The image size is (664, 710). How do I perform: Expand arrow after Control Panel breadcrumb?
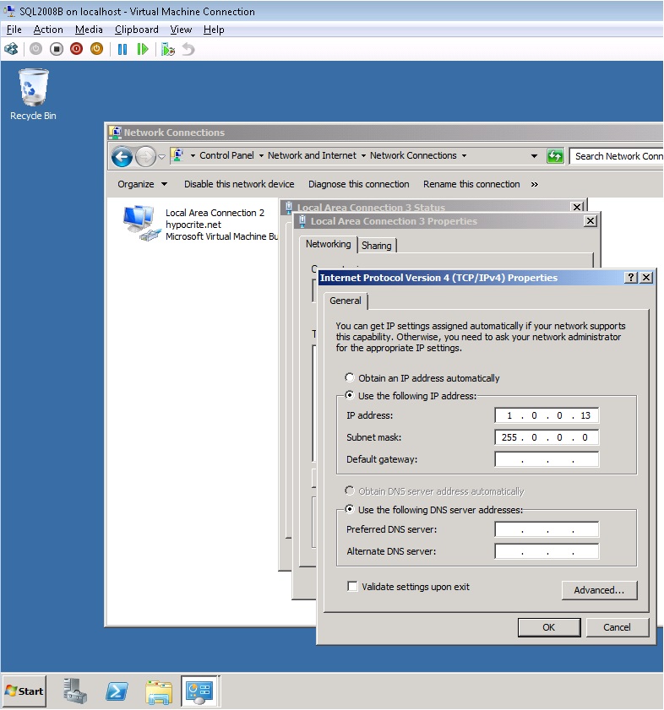pyautogui.click(x=261, y=155)
